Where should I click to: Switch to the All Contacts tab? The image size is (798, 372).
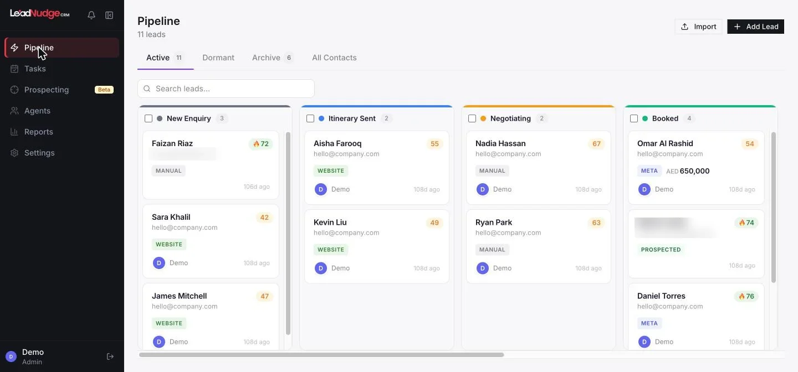pos(334,58)
